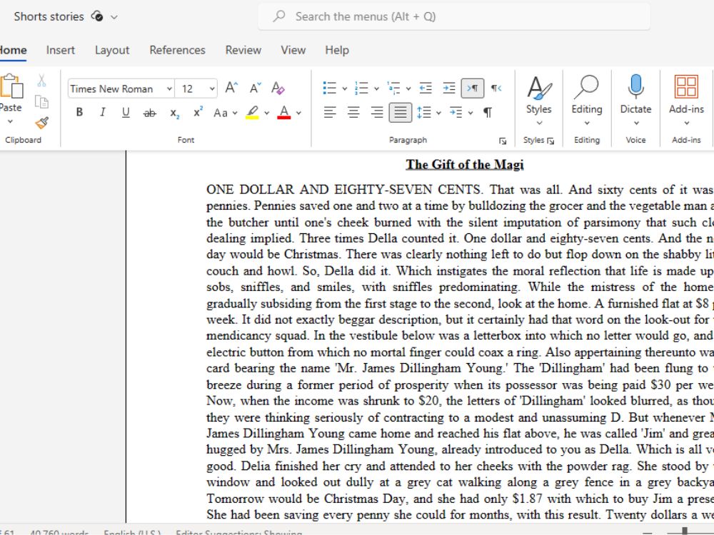
Task: Toggle italic formatting
Action: pyautogui.click(x=102, y=113)
